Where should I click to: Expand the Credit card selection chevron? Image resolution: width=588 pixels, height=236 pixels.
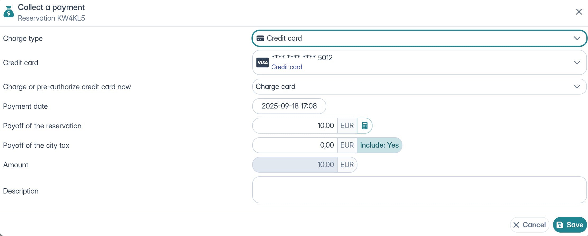[577, 63]
